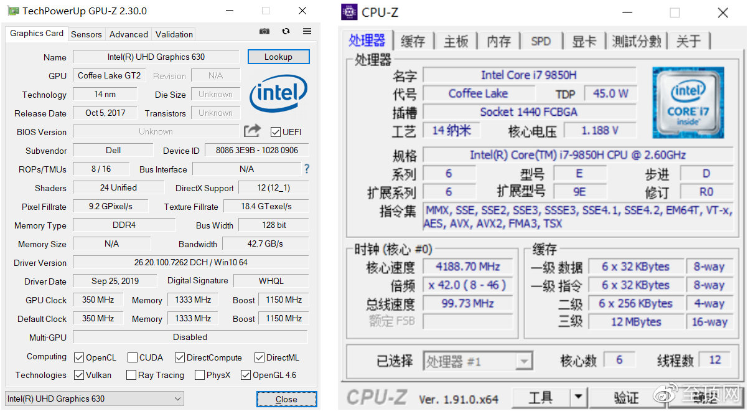Click the GPU Name field
This screenshot has width=748, height=411.
156,57
